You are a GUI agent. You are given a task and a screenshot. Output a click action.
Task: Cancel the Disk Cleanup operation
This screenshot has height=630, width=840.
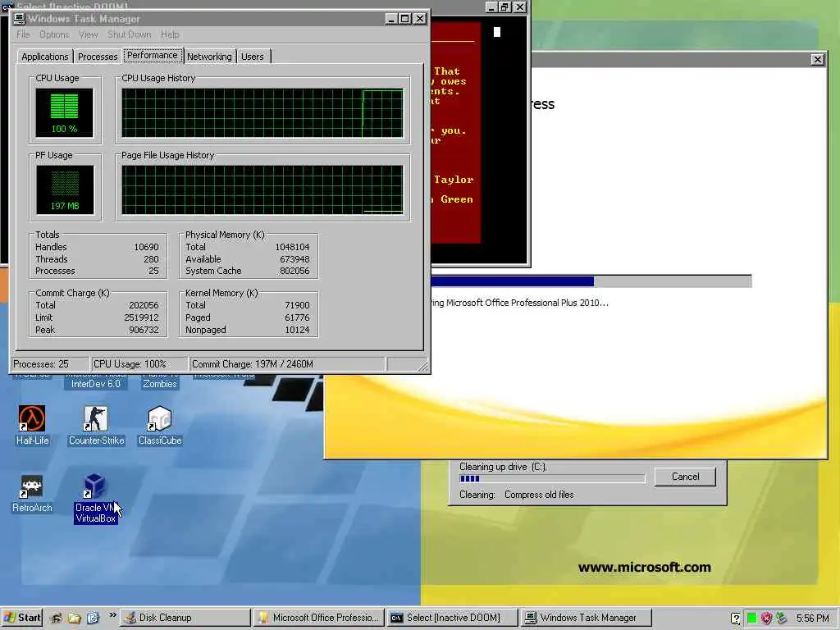[x=685, y=477]
